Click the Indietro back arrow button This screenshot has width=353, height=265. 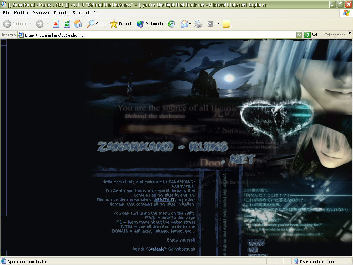(14, 24)
